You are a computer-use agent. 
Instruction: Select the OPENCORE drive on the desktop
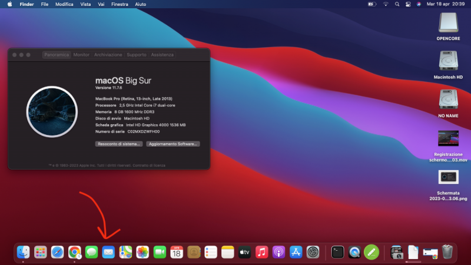pos(448,22)
